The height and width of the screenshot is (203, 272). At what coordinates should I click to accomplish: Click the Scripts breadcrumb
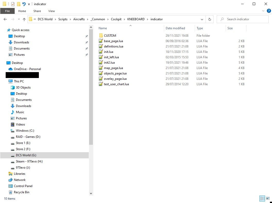pyautogui.click(x=63, y=19)
